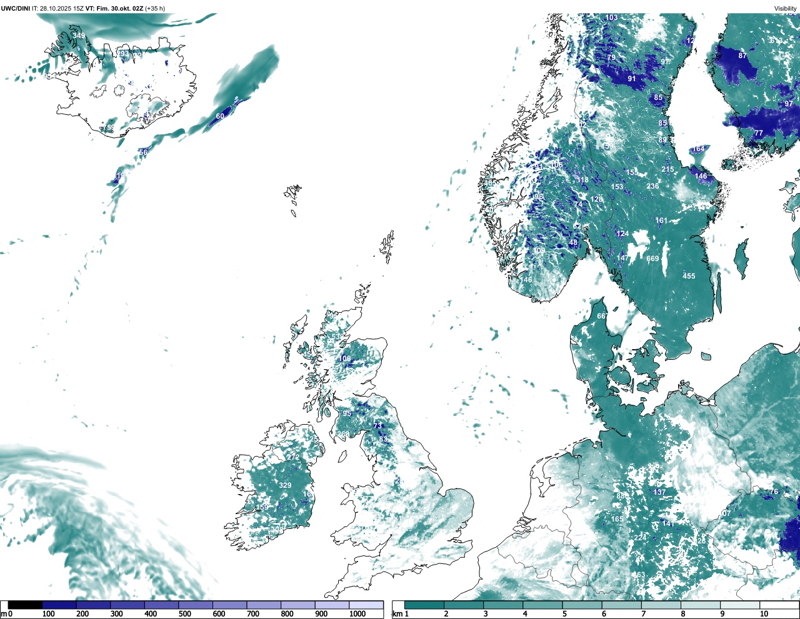800x619 pixels.
Task: Click the '77' value in southern Finland
Action: coord(759,133)
